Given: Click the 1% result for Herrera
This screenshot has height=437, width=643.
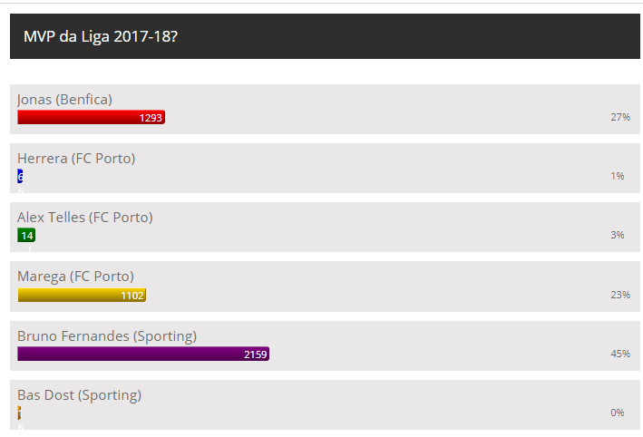Looking at the screenshot, I should (618, 176).
